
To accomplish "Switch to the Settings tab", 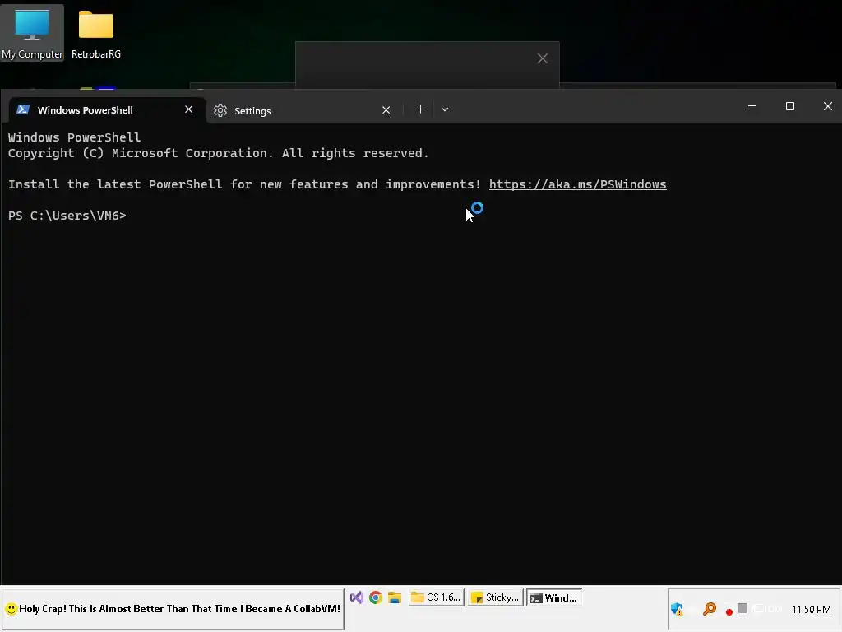I will [x=304, y=111].
